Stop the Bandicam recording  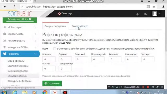[x=148, y=87]
